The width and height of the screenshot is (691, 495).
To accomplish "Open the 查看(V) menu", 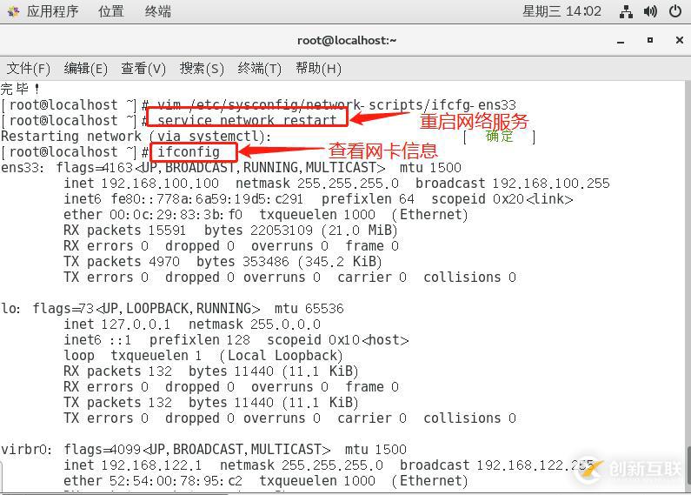I will point(143,69).
